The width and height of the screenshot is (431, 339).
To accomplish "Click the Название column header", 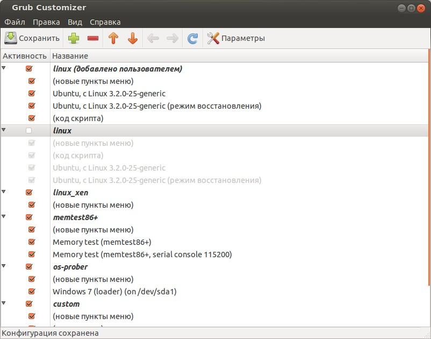I will click(239, 56).
